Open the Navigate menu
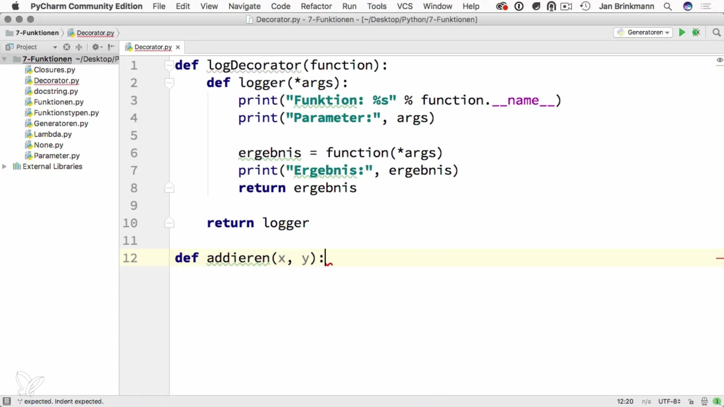The width and height of the screenshot is (724, 407). point(244,6)
